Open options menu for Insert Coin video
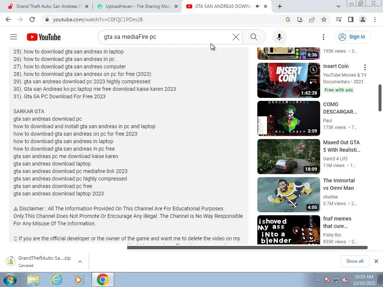Viewport: 383px width, 287px height. tap(365, 67)
